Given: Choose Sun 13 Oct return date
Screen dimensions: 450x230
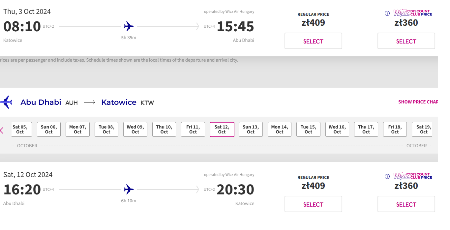Looking at the screenshot, I should (251, 129).
